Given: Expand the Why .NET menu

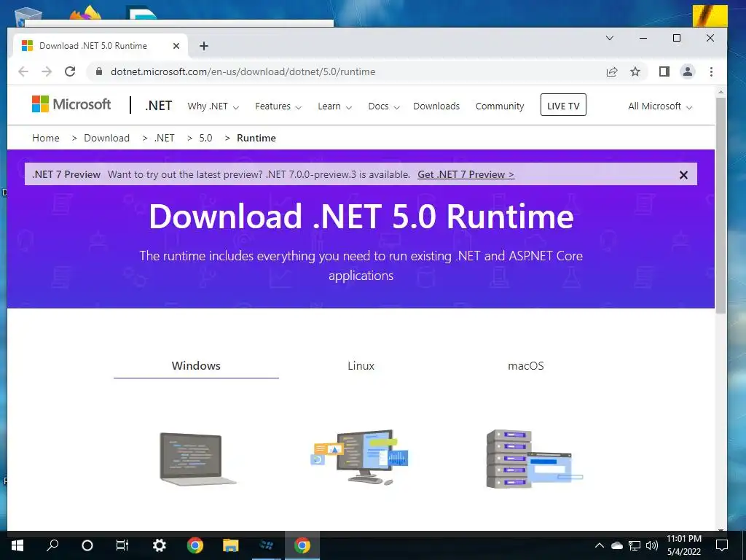Looking at the screenshot, I should [213, 106].
